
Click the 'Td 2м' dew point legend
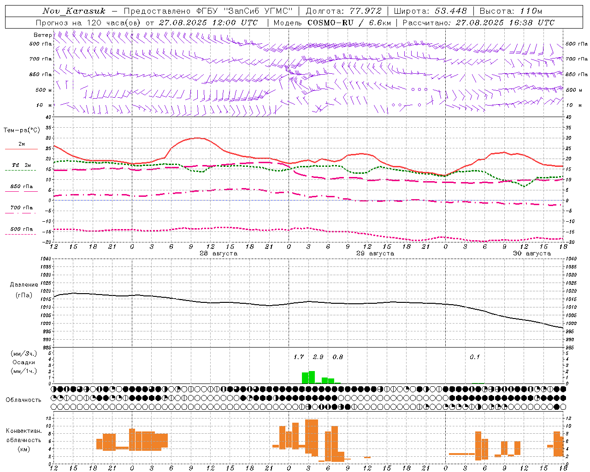[x=22, y=165]
